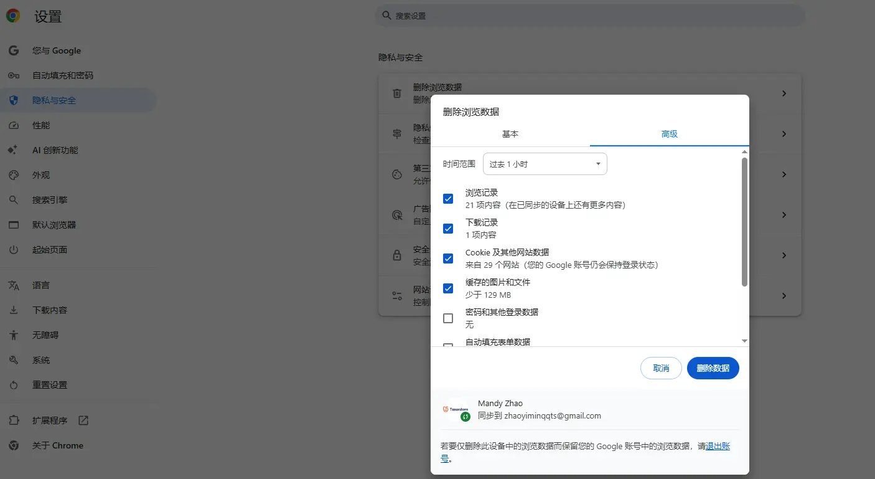Click the Google G icon for 您与 Google
Screen dimensions: 875x479
[x=14, y=50]
